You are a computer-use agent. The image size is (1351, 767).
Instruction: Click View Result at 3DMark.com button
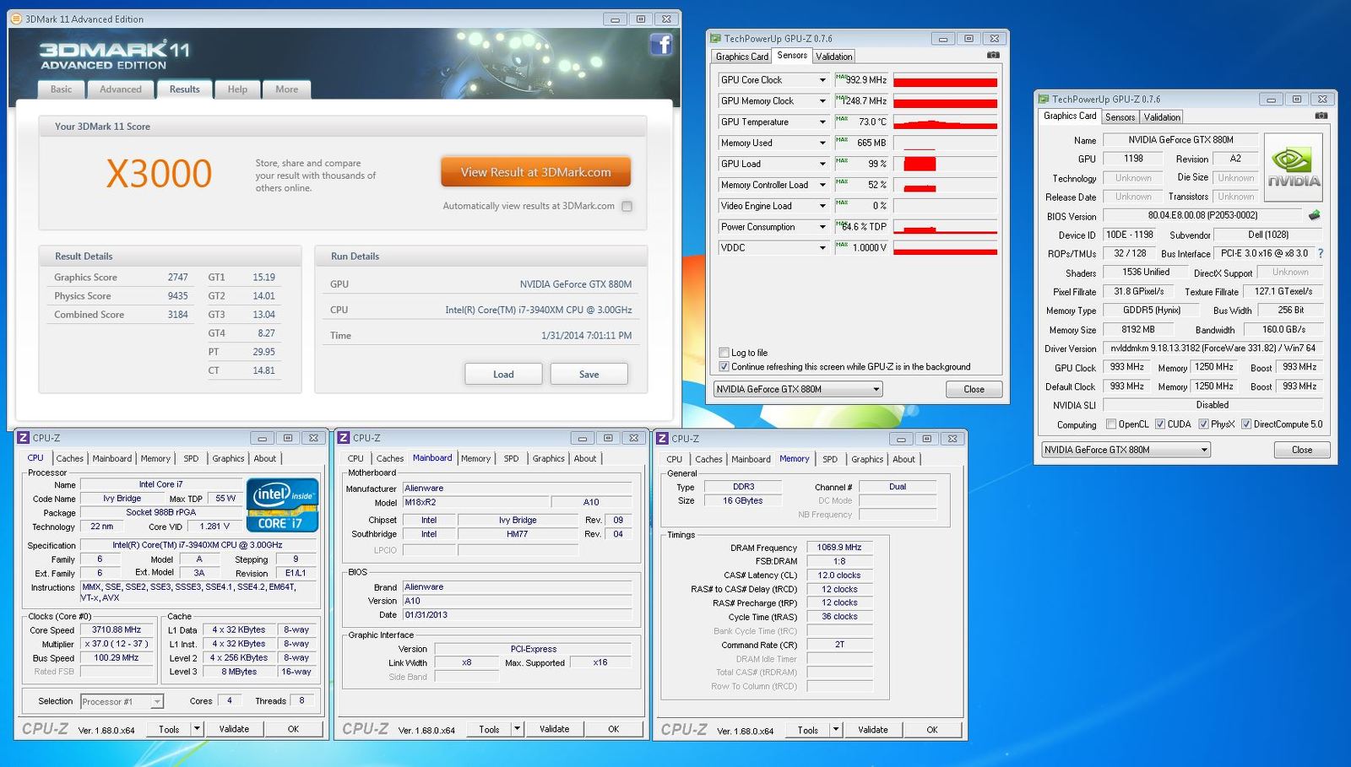click(535, 172)
